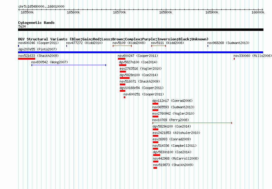Select the nsv965593 (Sudmant2013) label
The width and height of the screenshot is (272, 189).
click(x=173, y=107)
